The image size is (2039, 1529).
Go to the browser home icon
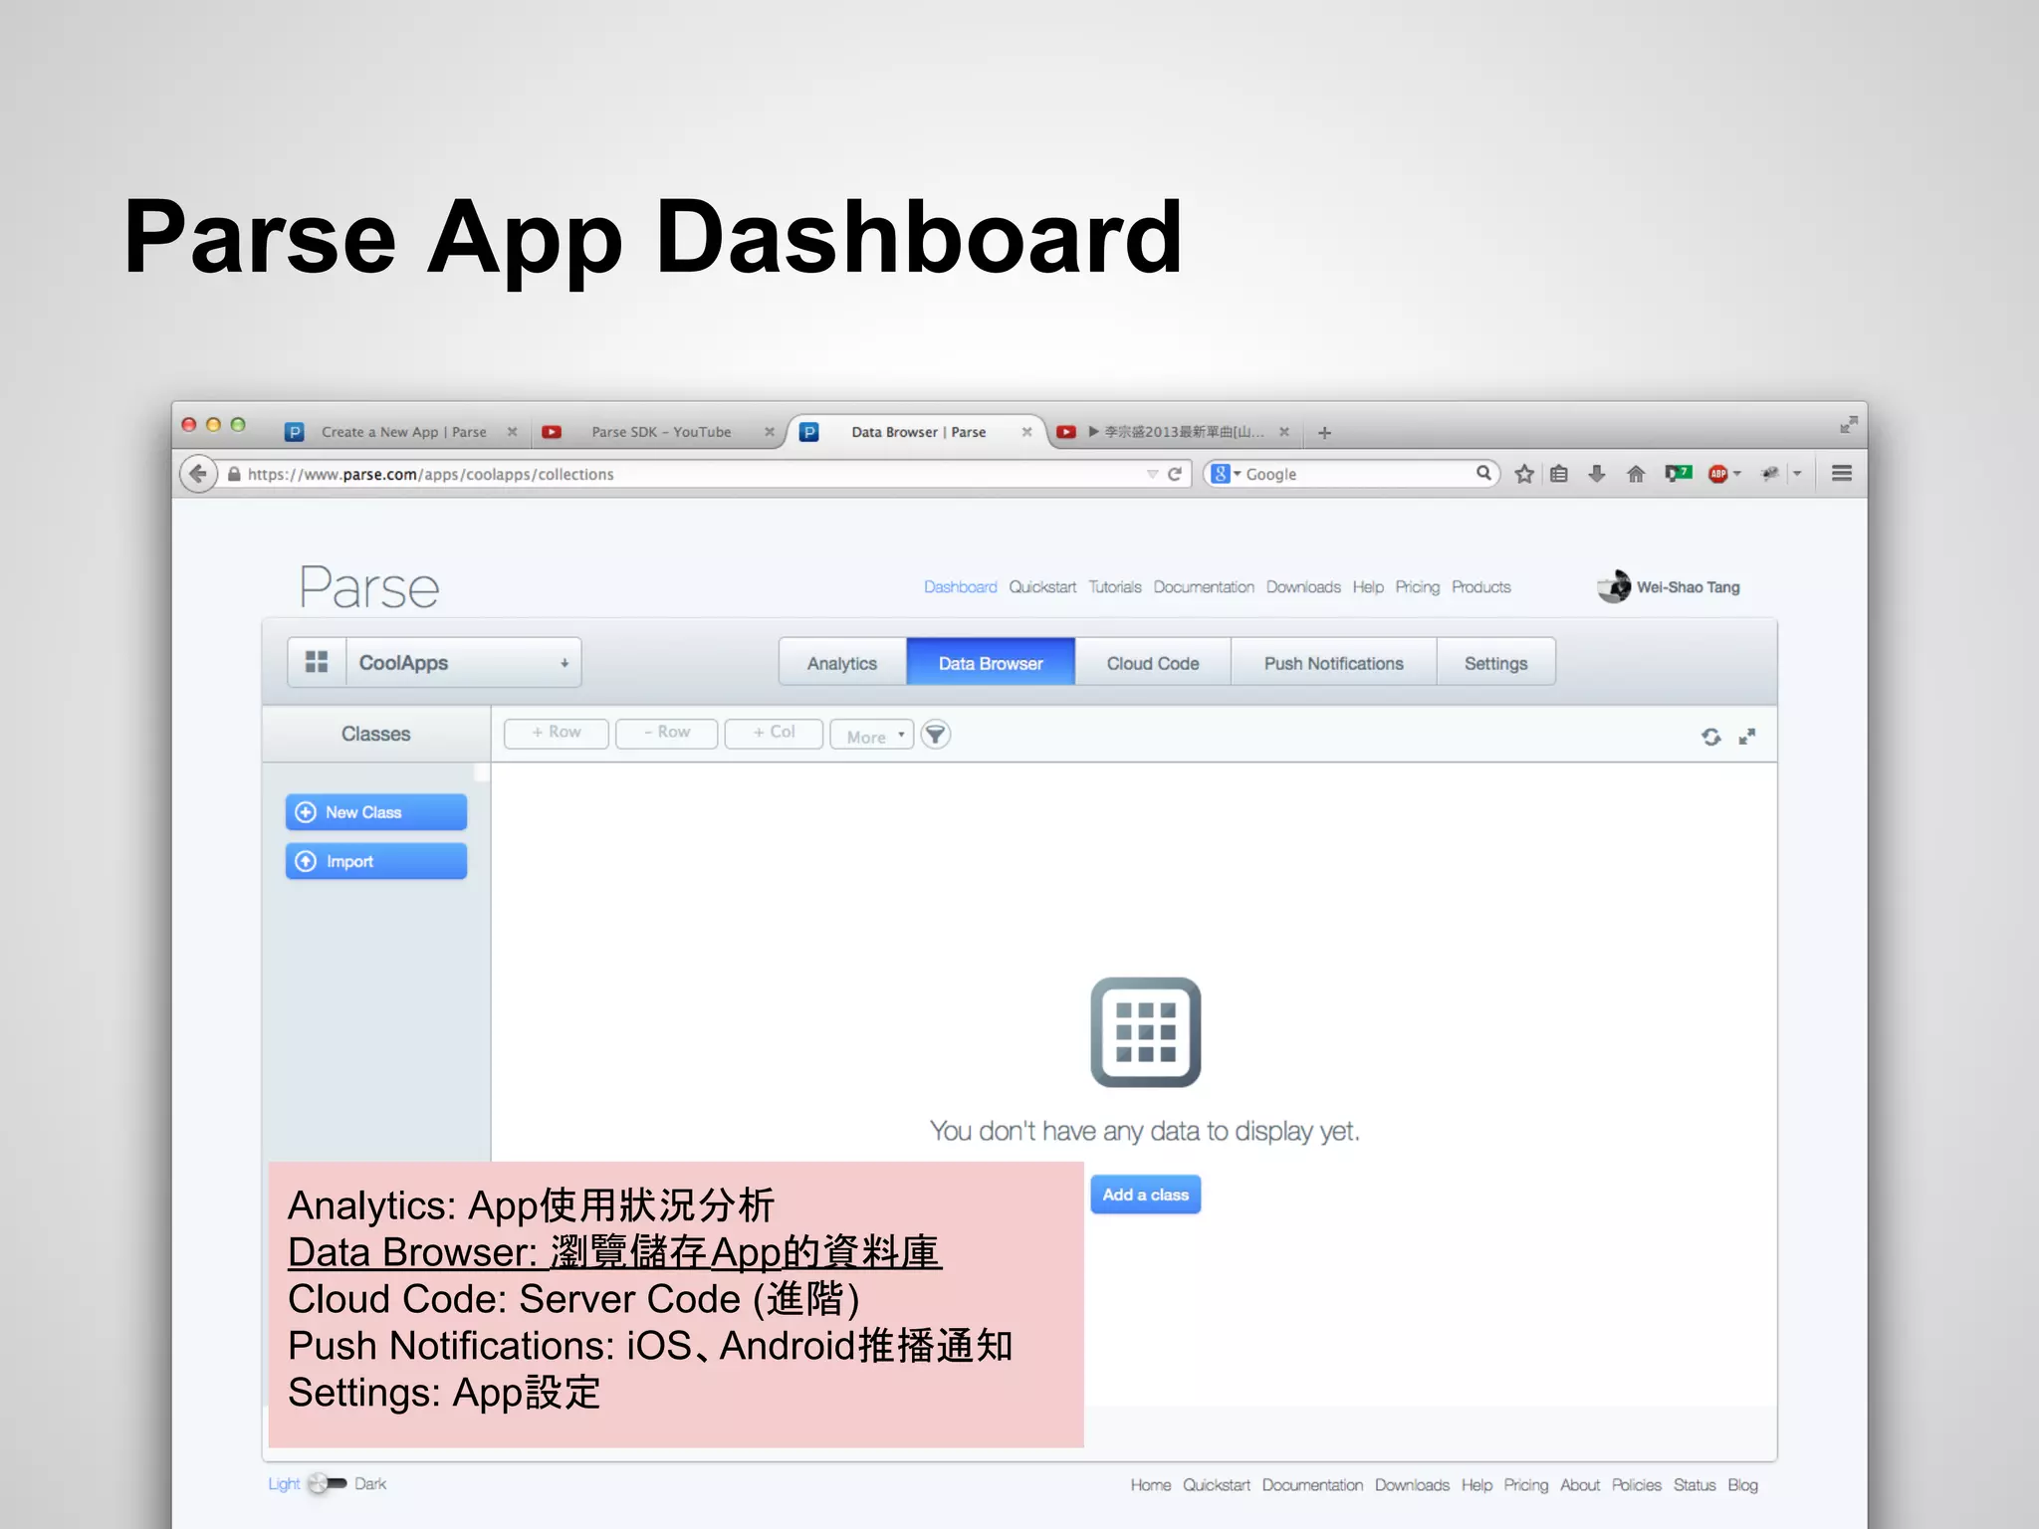pyautogui.click(x=1635, y=474)
